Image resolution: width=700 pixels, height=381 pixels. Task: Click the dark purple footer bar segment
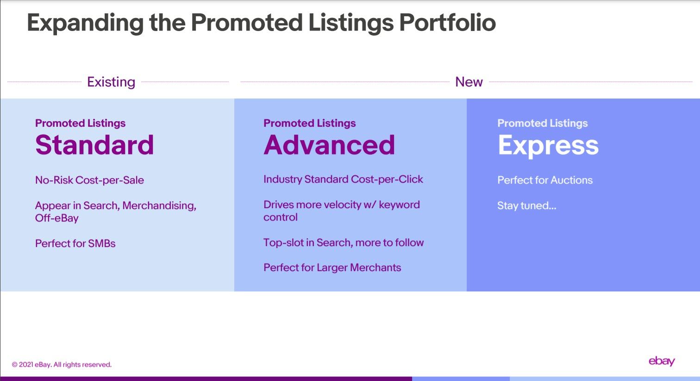click(x=206, y=379)
